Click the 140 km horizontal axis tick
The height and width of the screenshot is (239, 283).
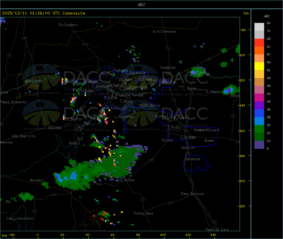tap(213, 235)
